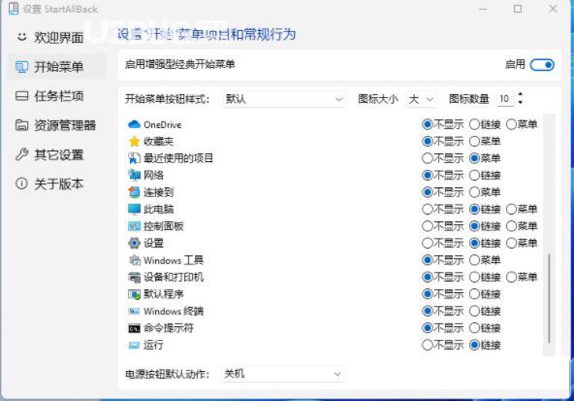Click the 启用增强型经典开始菜单 text
This screenshot has height=401, width=574.
[179, 64]
